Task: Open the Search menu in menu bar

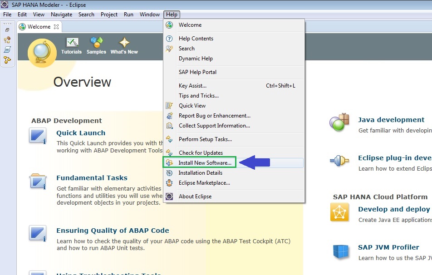Action: [86, 15]
